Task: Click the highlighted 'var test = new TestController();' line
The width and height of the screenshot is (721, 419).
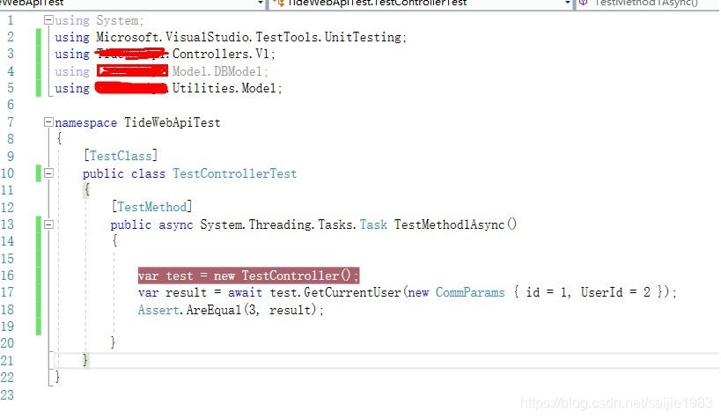Action: click(248, 276)
